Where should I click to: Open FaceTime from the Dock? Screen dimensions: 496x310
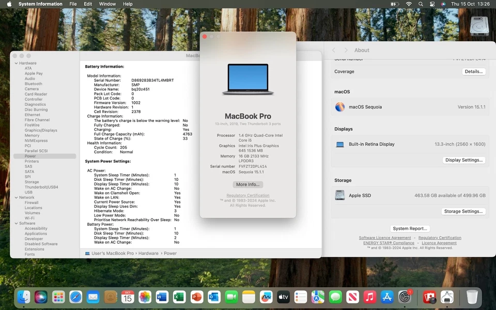pyautogui.click(x=231, y=297)
